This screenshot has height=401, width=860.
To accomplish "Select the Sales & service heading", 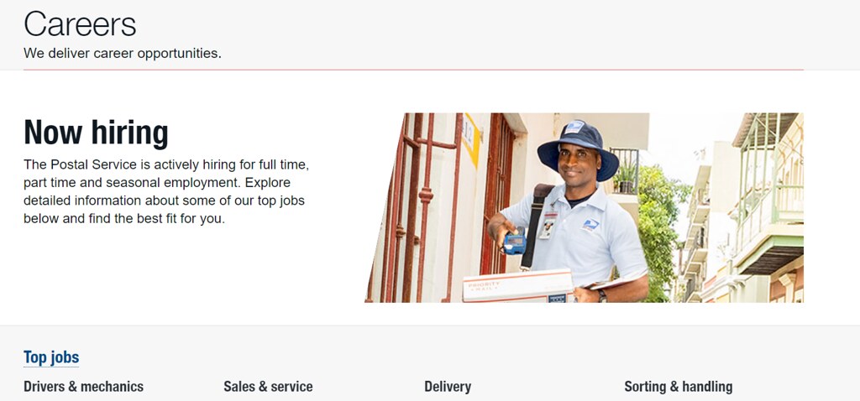I will [268, 387].
